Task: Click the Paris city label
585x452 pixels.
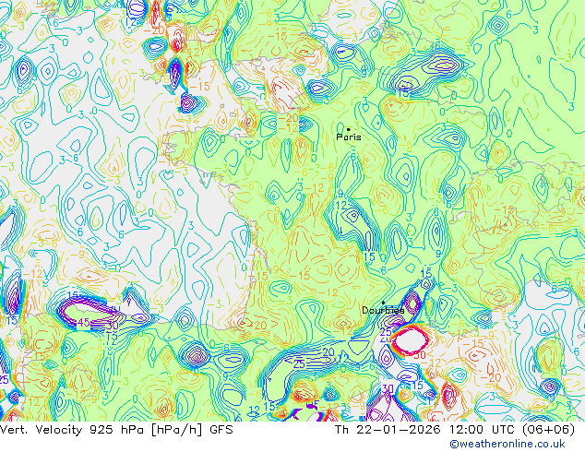Action: [349, 137]
